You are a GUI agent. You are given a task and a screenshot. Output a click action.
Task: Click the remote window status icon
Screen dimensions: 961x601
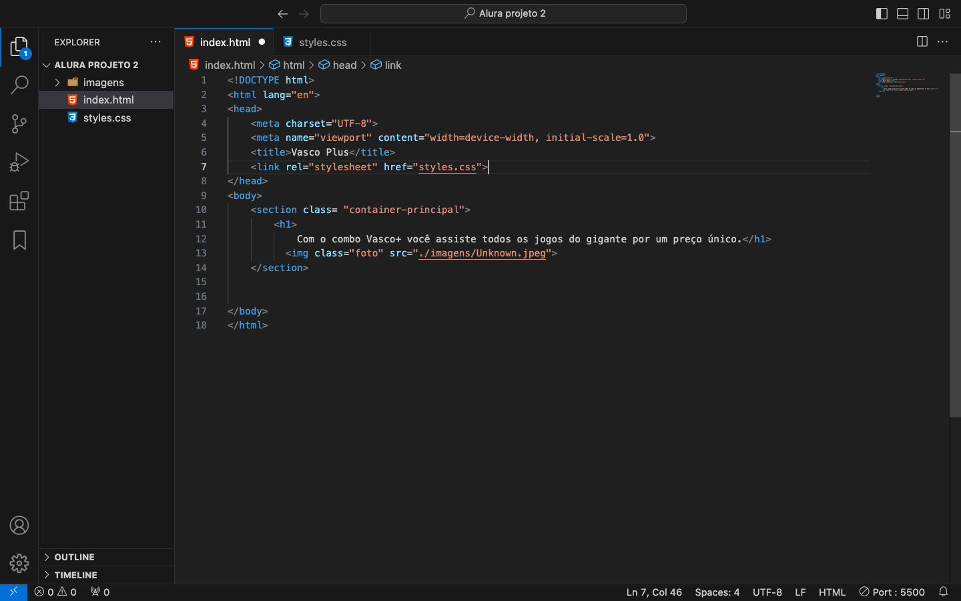point(13,592)
